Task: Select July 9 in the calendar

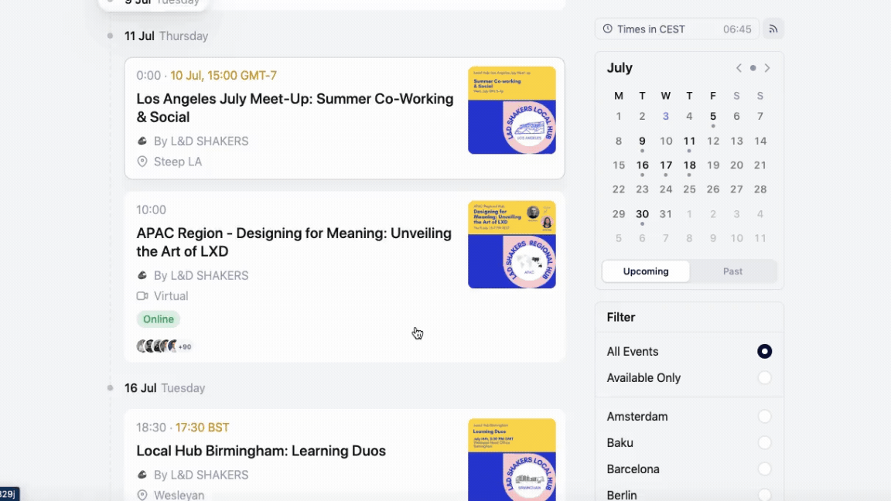Action: pos(642,141)
